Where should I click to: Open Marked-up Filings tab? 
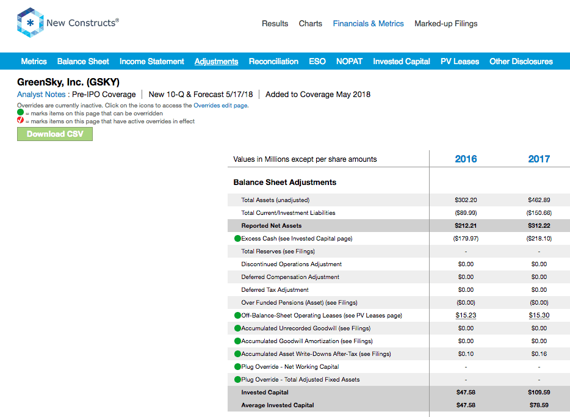coord(446,24)
